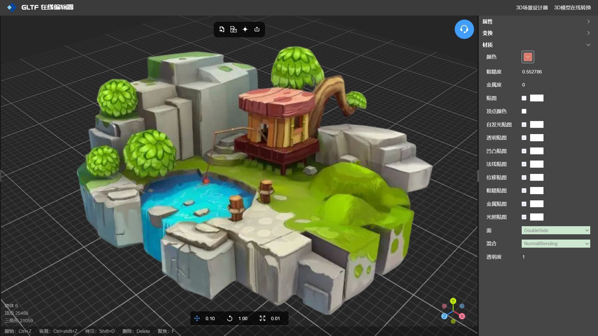Image resolution: width=598 pixels, height=336 pixels.
Task: Enable the 顶点颜色 checkbox
Action: click(524, 111)
